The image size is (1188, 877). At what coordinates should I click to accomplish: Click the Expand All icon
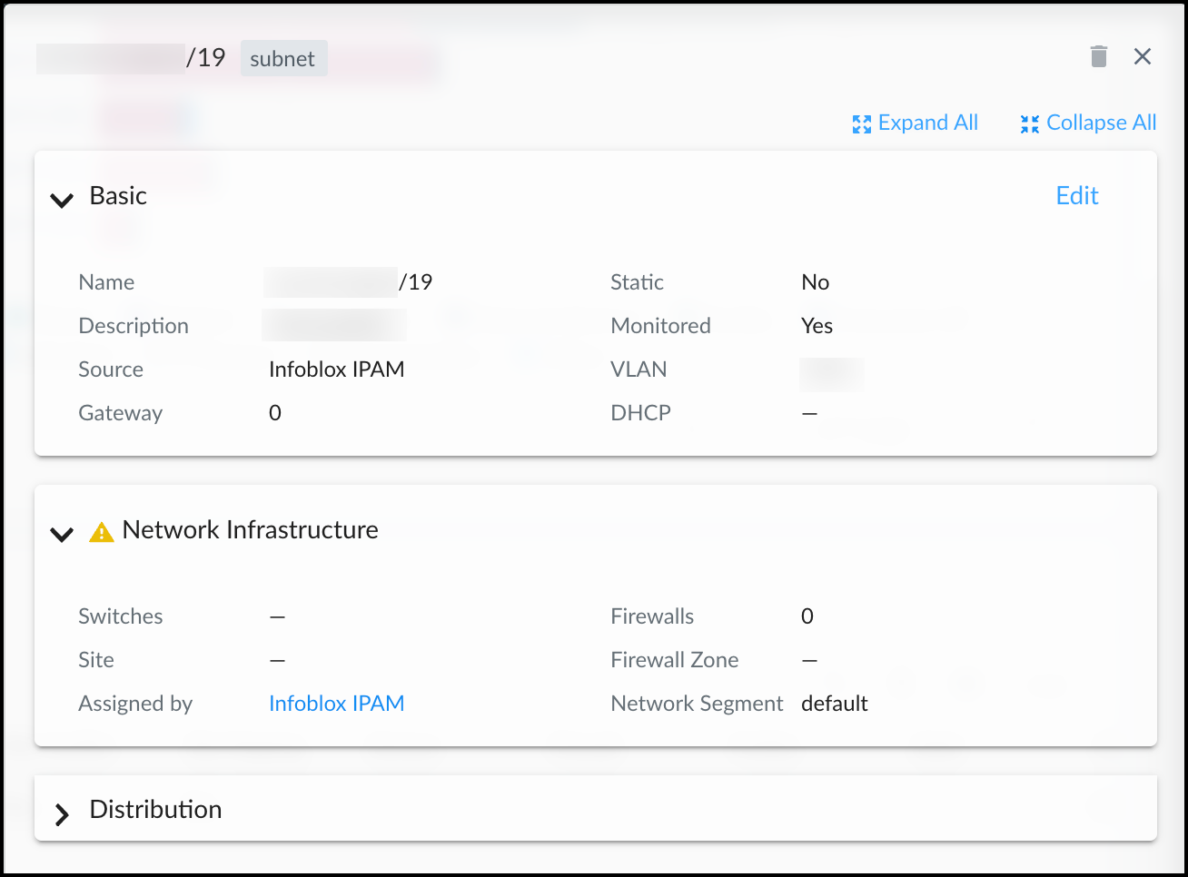860,123
